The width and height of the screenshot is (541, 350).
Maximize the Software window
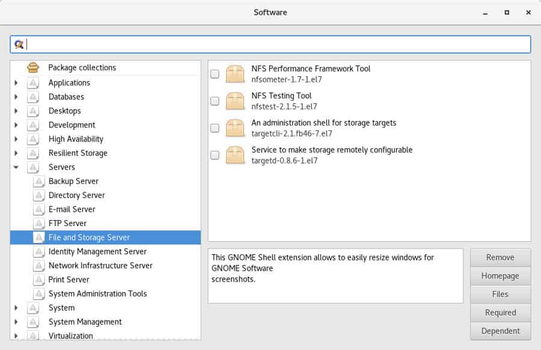pos(507,13)
